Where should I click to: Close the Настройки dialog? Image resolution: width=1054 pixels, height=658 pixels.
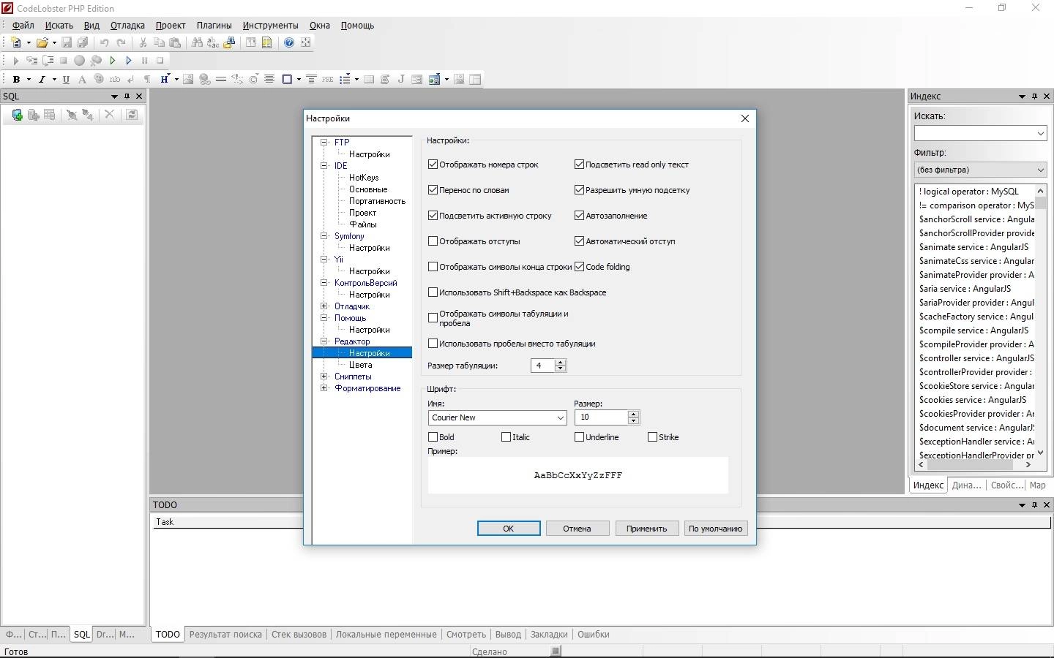744,118
